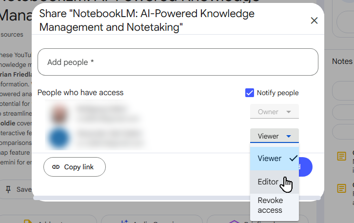Open the Viewer role dropdown
The image size is (354, 223).
click(275, 136)
